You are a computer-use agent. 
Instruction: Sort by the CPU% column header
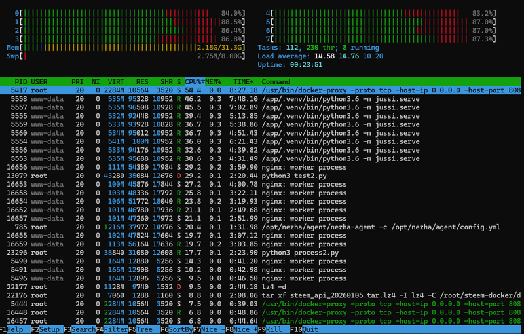[x=194, y=81]
